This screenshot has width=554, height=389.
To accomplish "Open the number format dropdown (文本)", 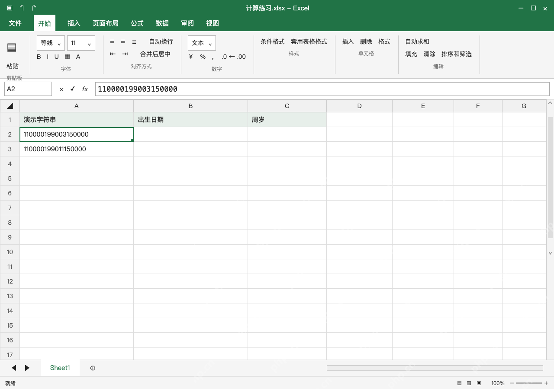I will (x=202, y=43).
